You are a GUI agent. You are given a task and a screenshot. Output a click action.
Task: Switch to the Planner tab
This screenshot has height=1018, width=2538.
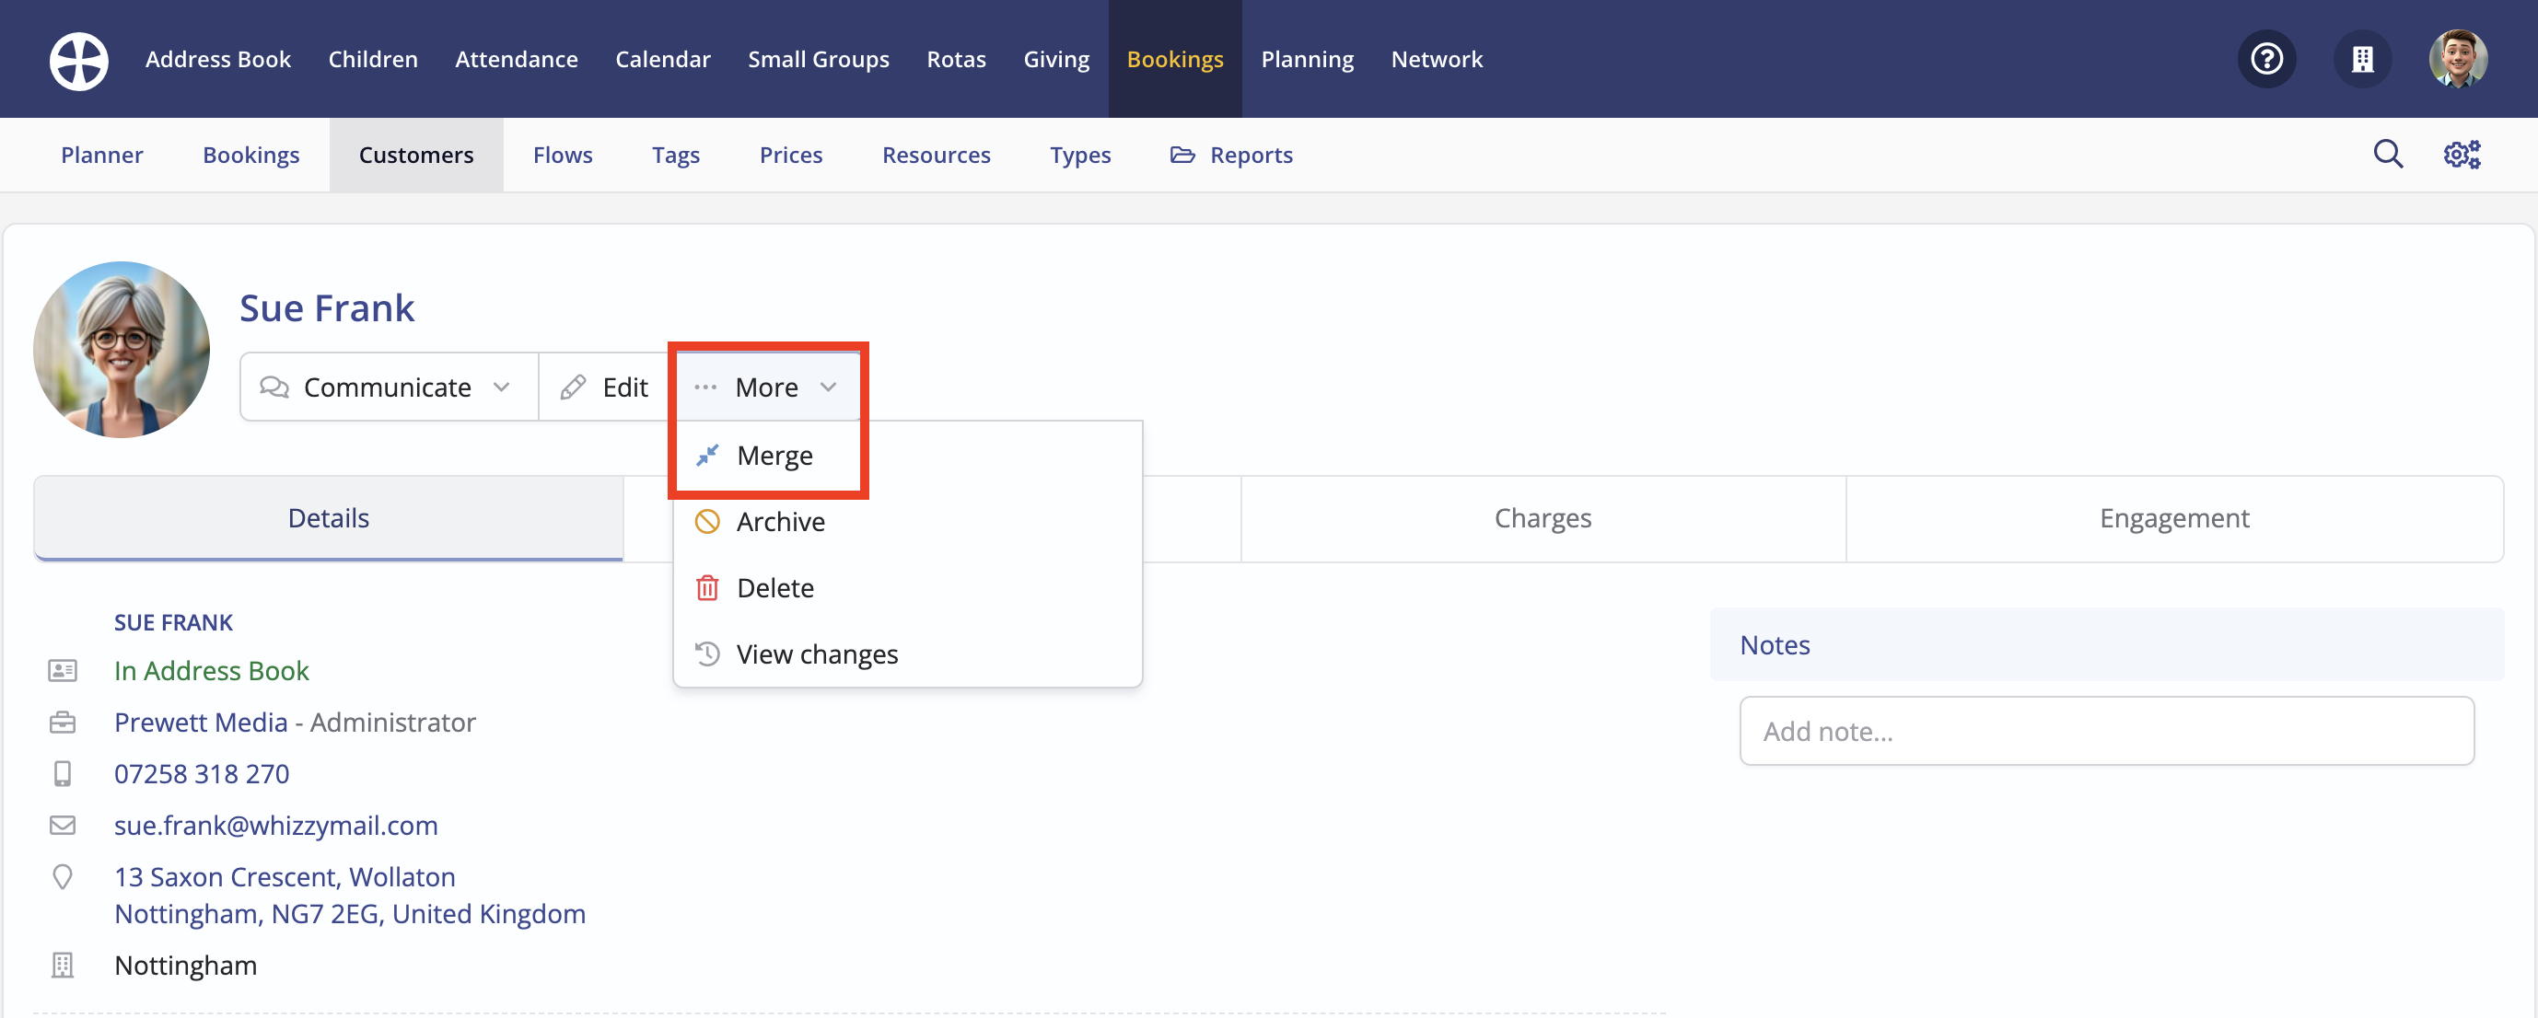coord(101,155)
